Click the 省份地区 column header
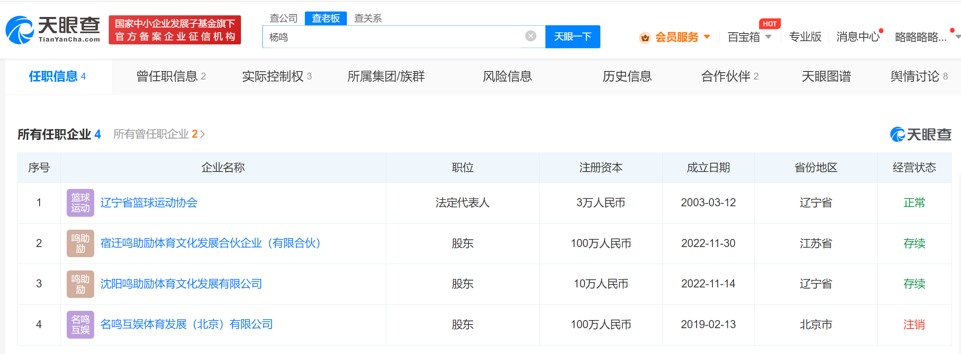The height and width of the screenshot is (354, 961). 816,168
